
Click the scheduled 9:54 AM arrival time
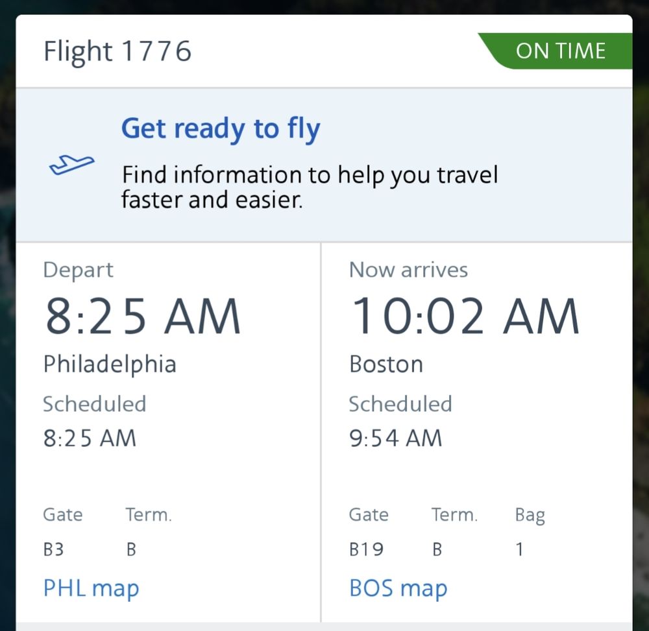coord(395,438)
